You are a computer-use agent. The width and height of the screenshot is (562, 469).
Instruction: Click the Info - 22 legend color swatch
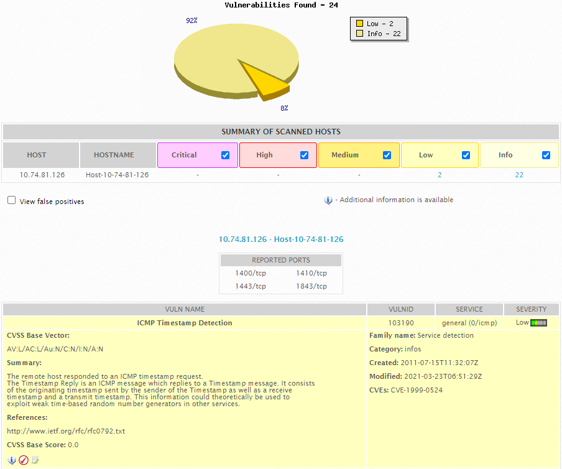pos(359,34)
